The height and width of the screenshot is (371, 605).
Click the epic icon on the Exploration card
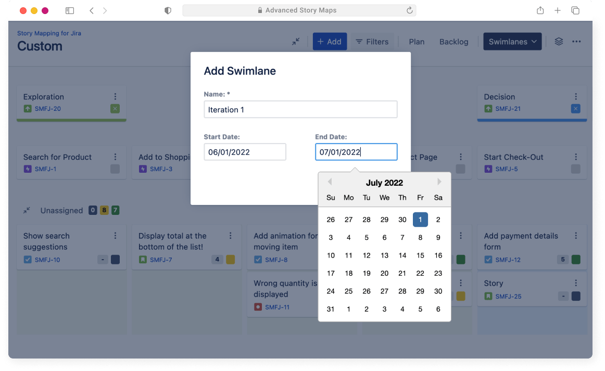[28, 109]
